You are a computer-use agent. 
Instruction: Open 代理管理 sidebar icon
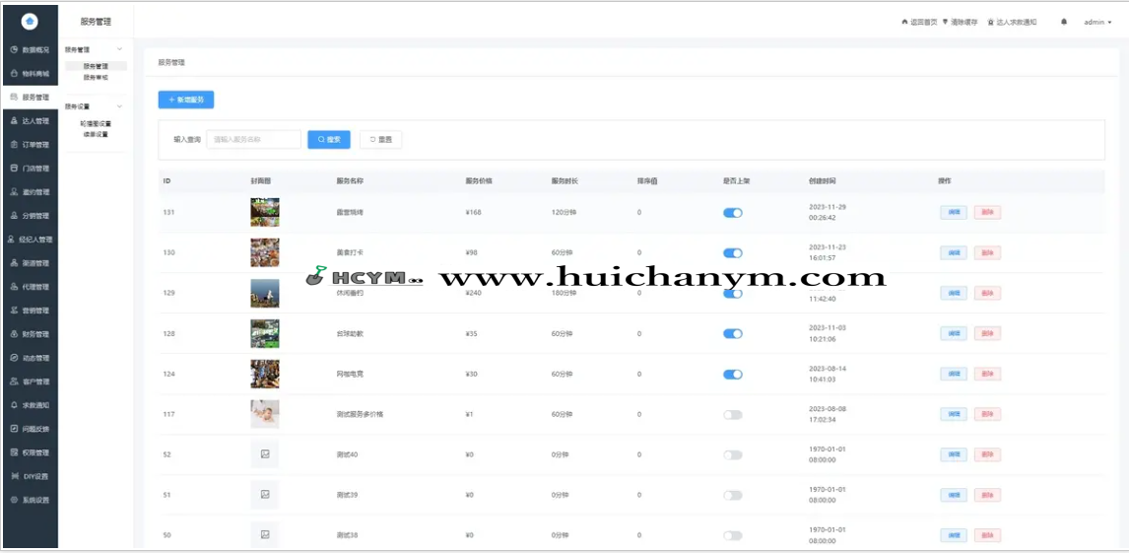click(14, 287)
